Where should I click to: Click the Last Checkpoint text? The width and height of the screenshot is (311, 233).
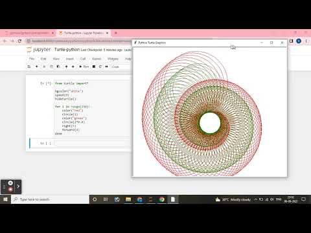click(x=102, y=50)
